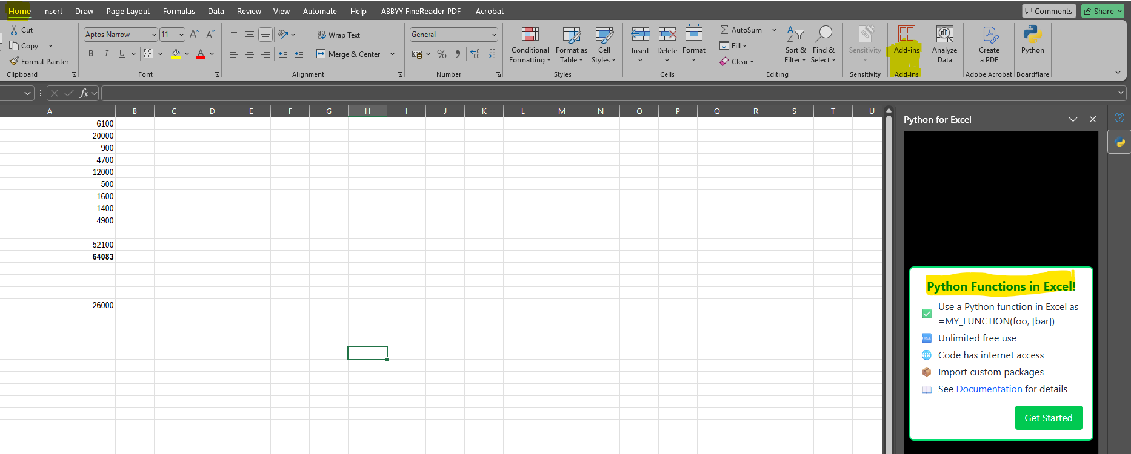Image resolution: width=1131 pixels, height=454 pixels.
Task: Open Cell Styles gallery
Action: [604, 45]
